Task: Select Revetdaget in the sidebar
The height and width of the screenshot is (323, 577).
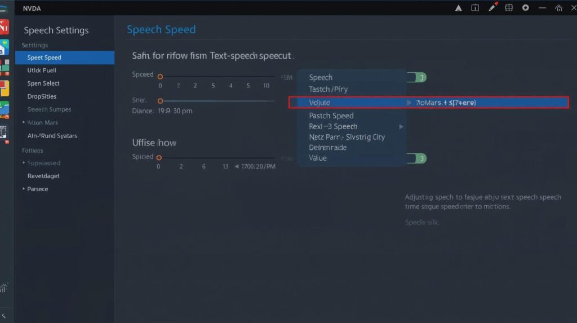Action: pyautogui.click(x=43, y=176)
